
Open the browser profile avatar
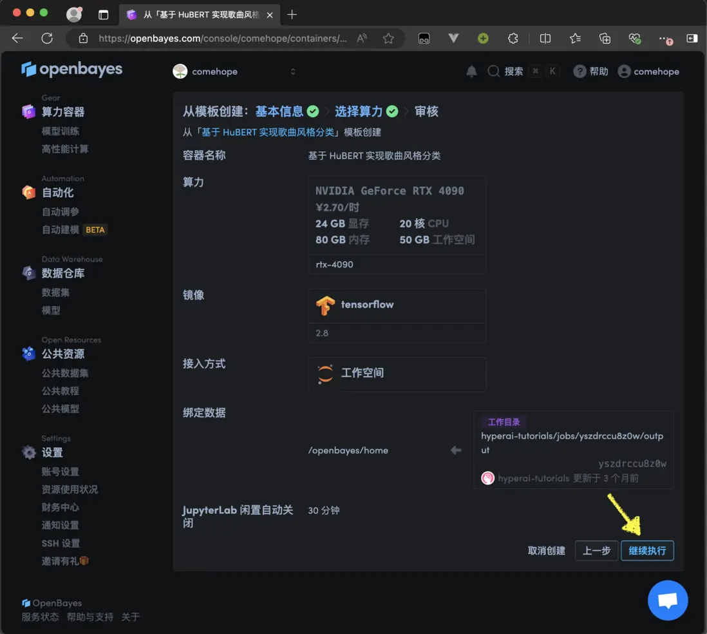pos(74,14)
